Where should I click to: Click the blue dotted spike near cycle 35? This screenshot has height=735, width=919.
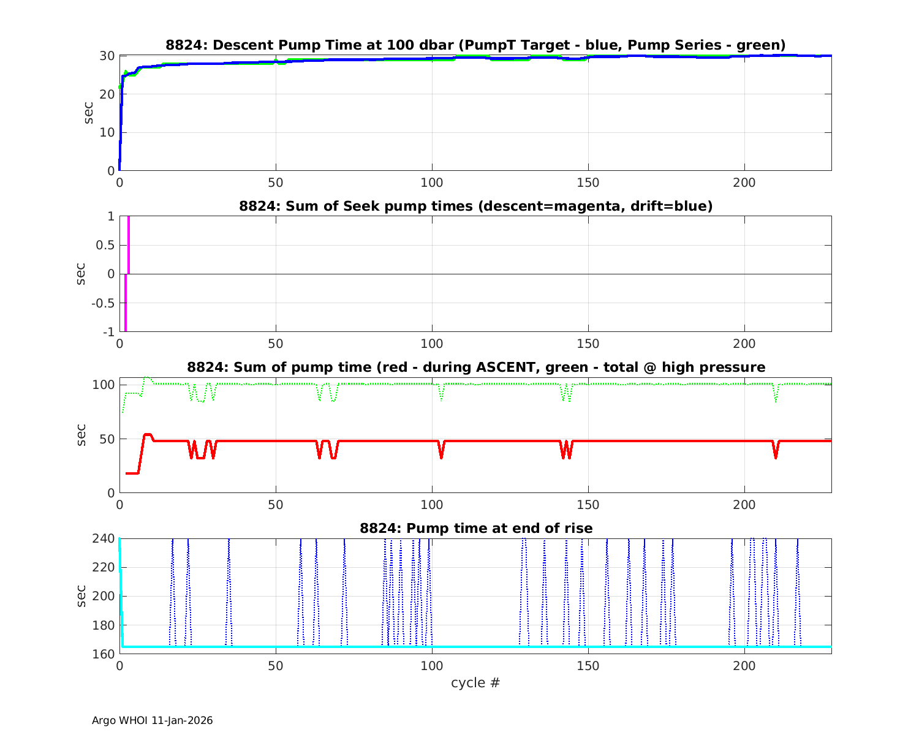tap(229, 588)
